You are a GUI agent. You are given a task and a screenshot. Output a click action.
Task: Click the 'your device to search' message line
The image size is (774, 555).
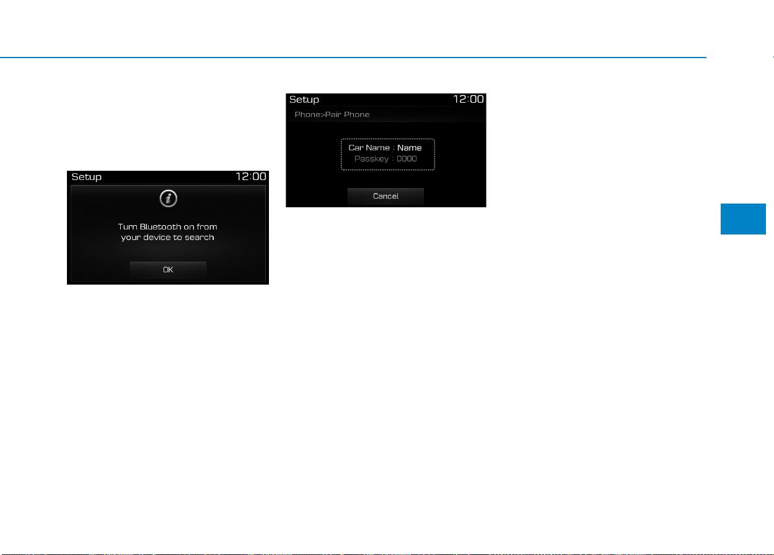[168, 238]
